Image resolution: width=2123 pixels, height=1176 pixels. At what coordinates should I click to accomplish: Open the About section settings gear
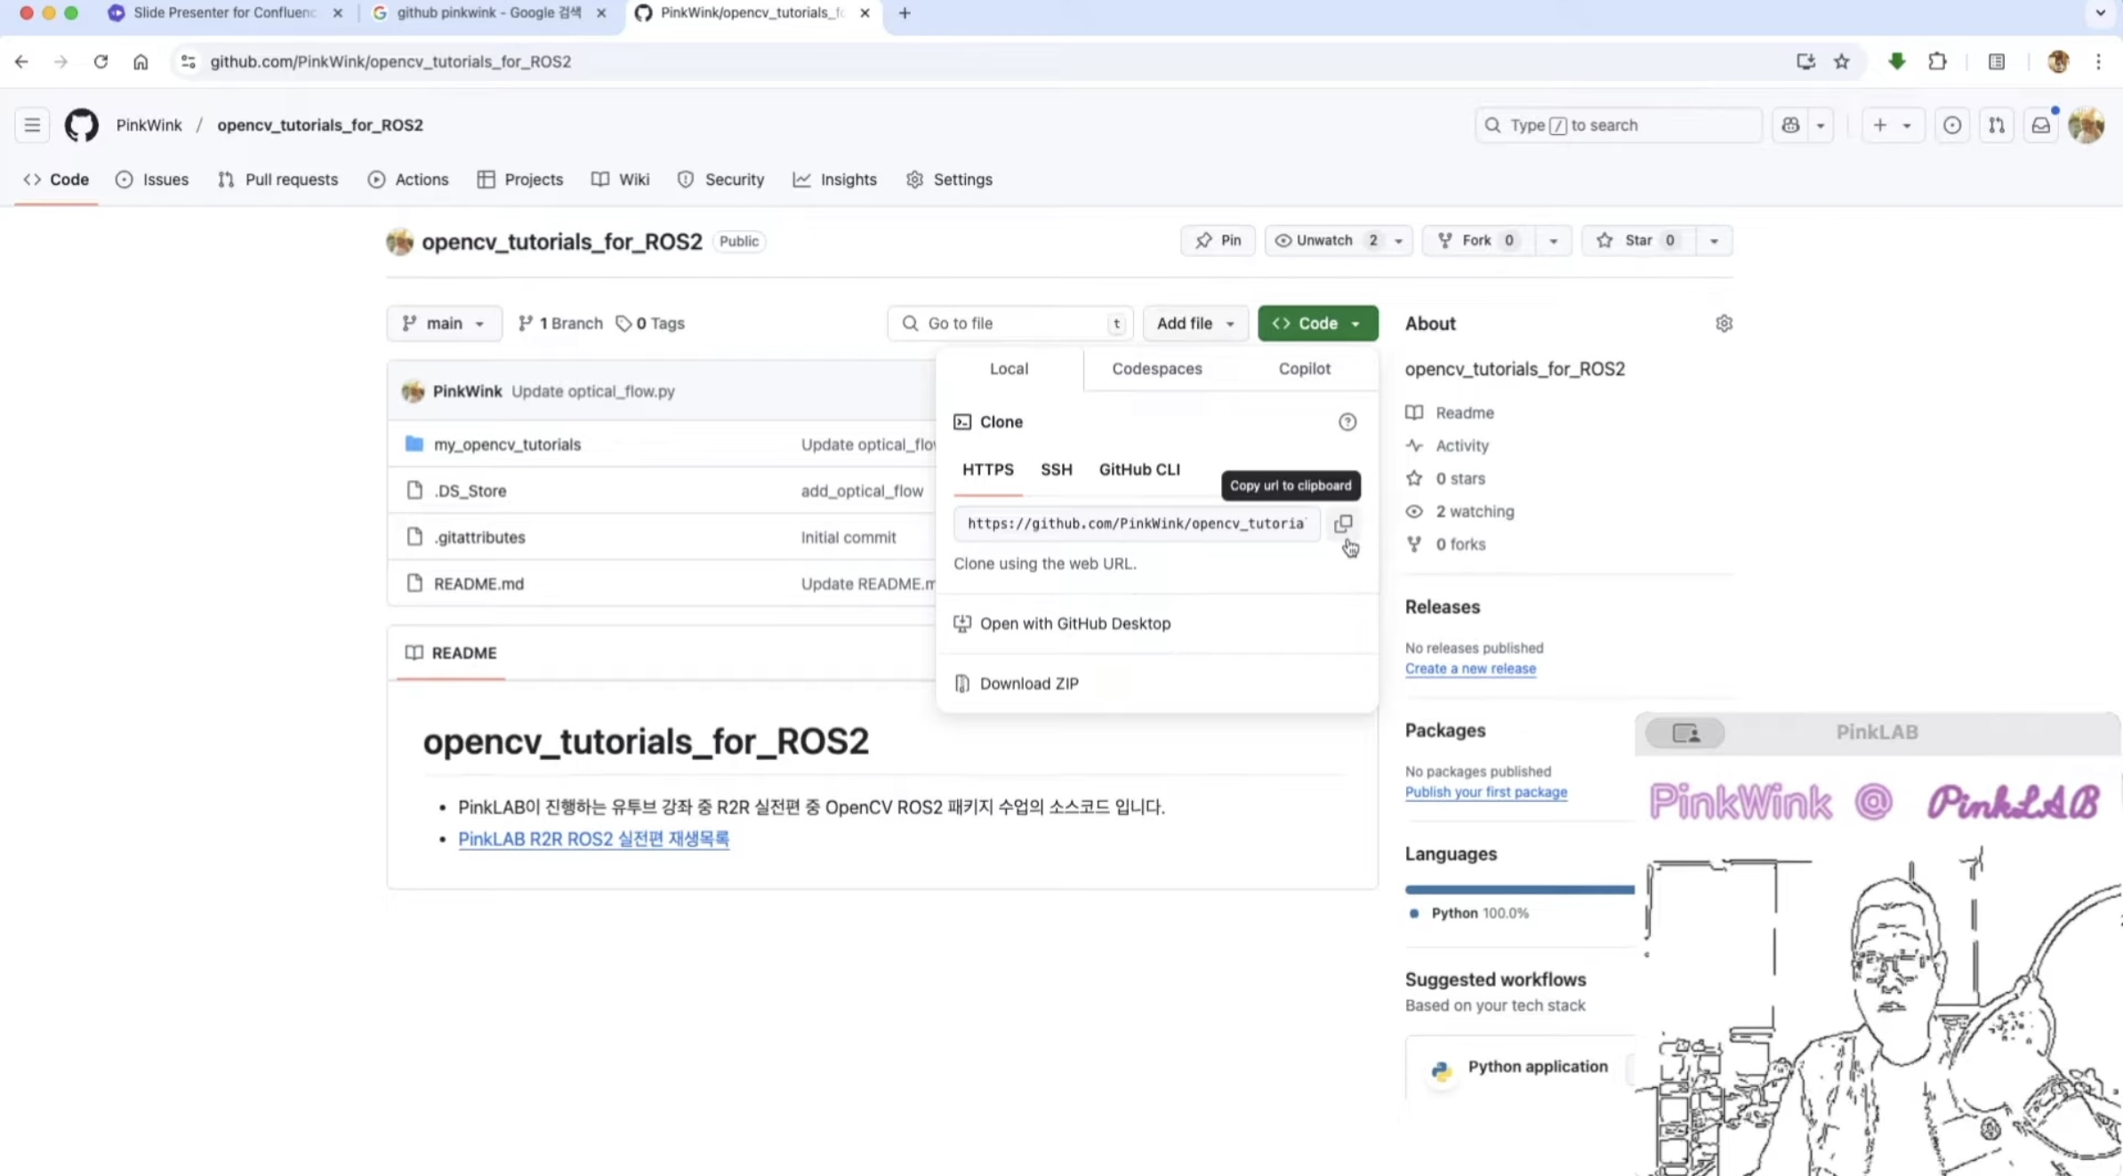[1724, 324]
